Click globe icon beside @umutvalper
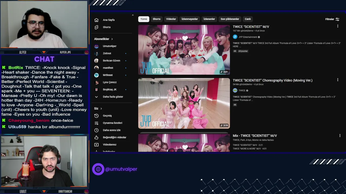346x194 pixels. pos(98,169)
